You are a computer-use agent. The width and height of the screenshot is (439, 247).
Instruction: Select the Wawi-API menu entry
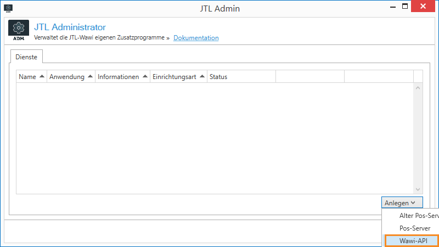point(411,241)
